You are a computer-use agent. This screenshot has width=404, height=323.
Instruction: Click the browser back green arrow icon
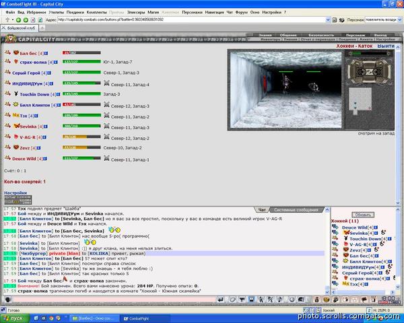18,20
